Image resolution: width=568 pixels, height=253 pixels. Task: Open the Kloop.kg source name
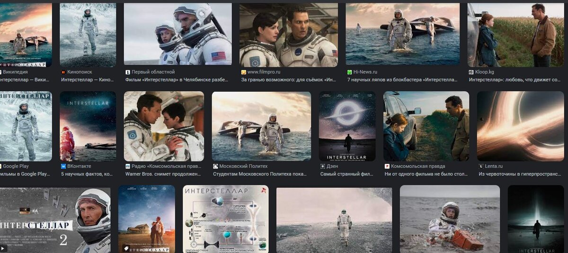(x=484, y=72)
